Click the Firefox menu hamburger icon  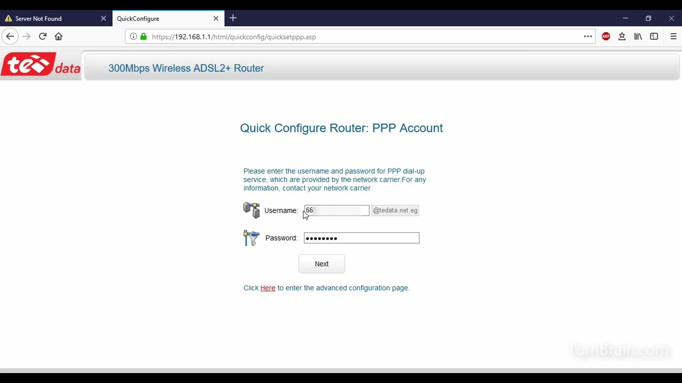pos(673,37)
